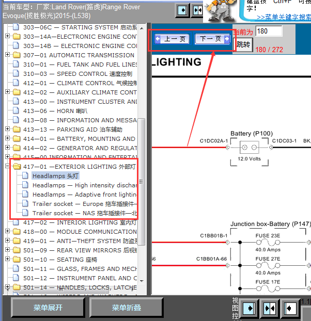Open 413-00 Instrument Cluster document

click(x=80, y=102)
